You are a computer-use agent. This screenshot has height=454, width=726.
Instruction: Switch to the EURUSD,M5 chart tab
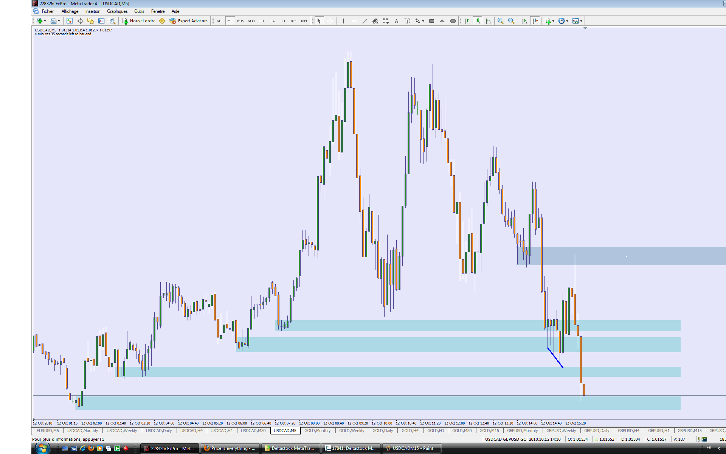(x=48, y=431)
